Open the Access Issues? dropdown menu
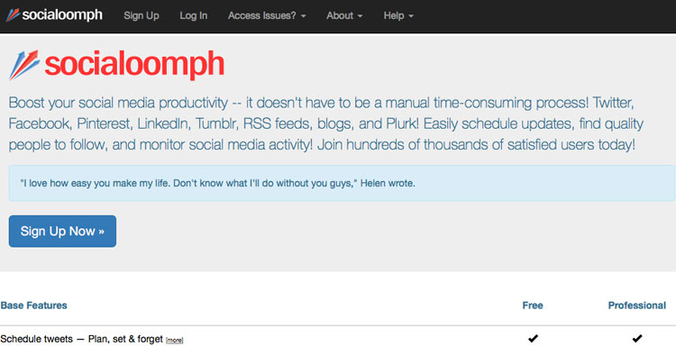Screen dimensions: 676x346 click(x=267, y=15)
